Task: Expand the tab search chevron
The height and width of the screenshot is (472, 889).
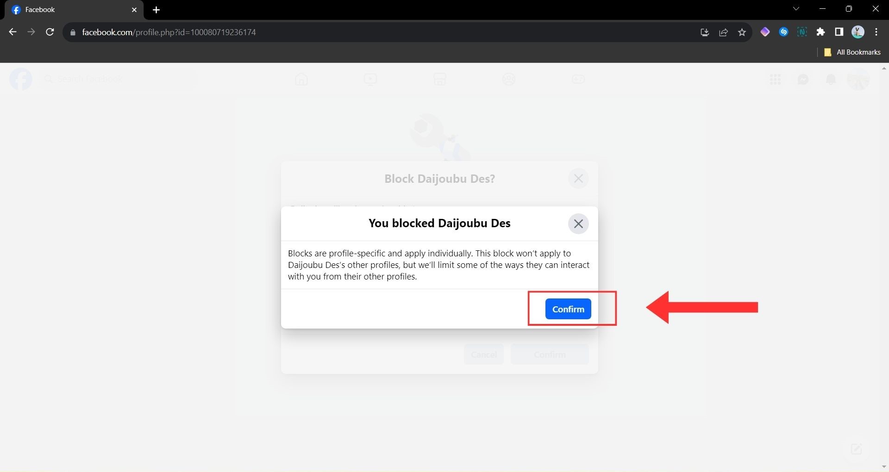Action: click(x=796, y=9)
